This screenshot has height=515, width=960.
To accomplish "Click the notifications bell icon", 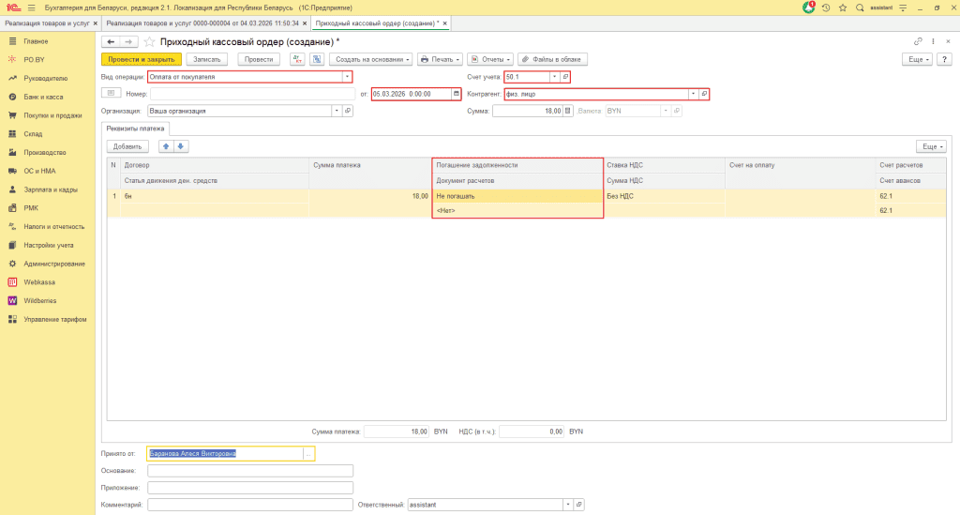I will [x=809, y=7].
